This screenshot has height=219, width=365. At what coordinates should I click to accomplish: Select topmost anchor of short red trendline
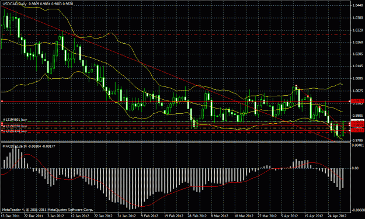tap(296, 86)
